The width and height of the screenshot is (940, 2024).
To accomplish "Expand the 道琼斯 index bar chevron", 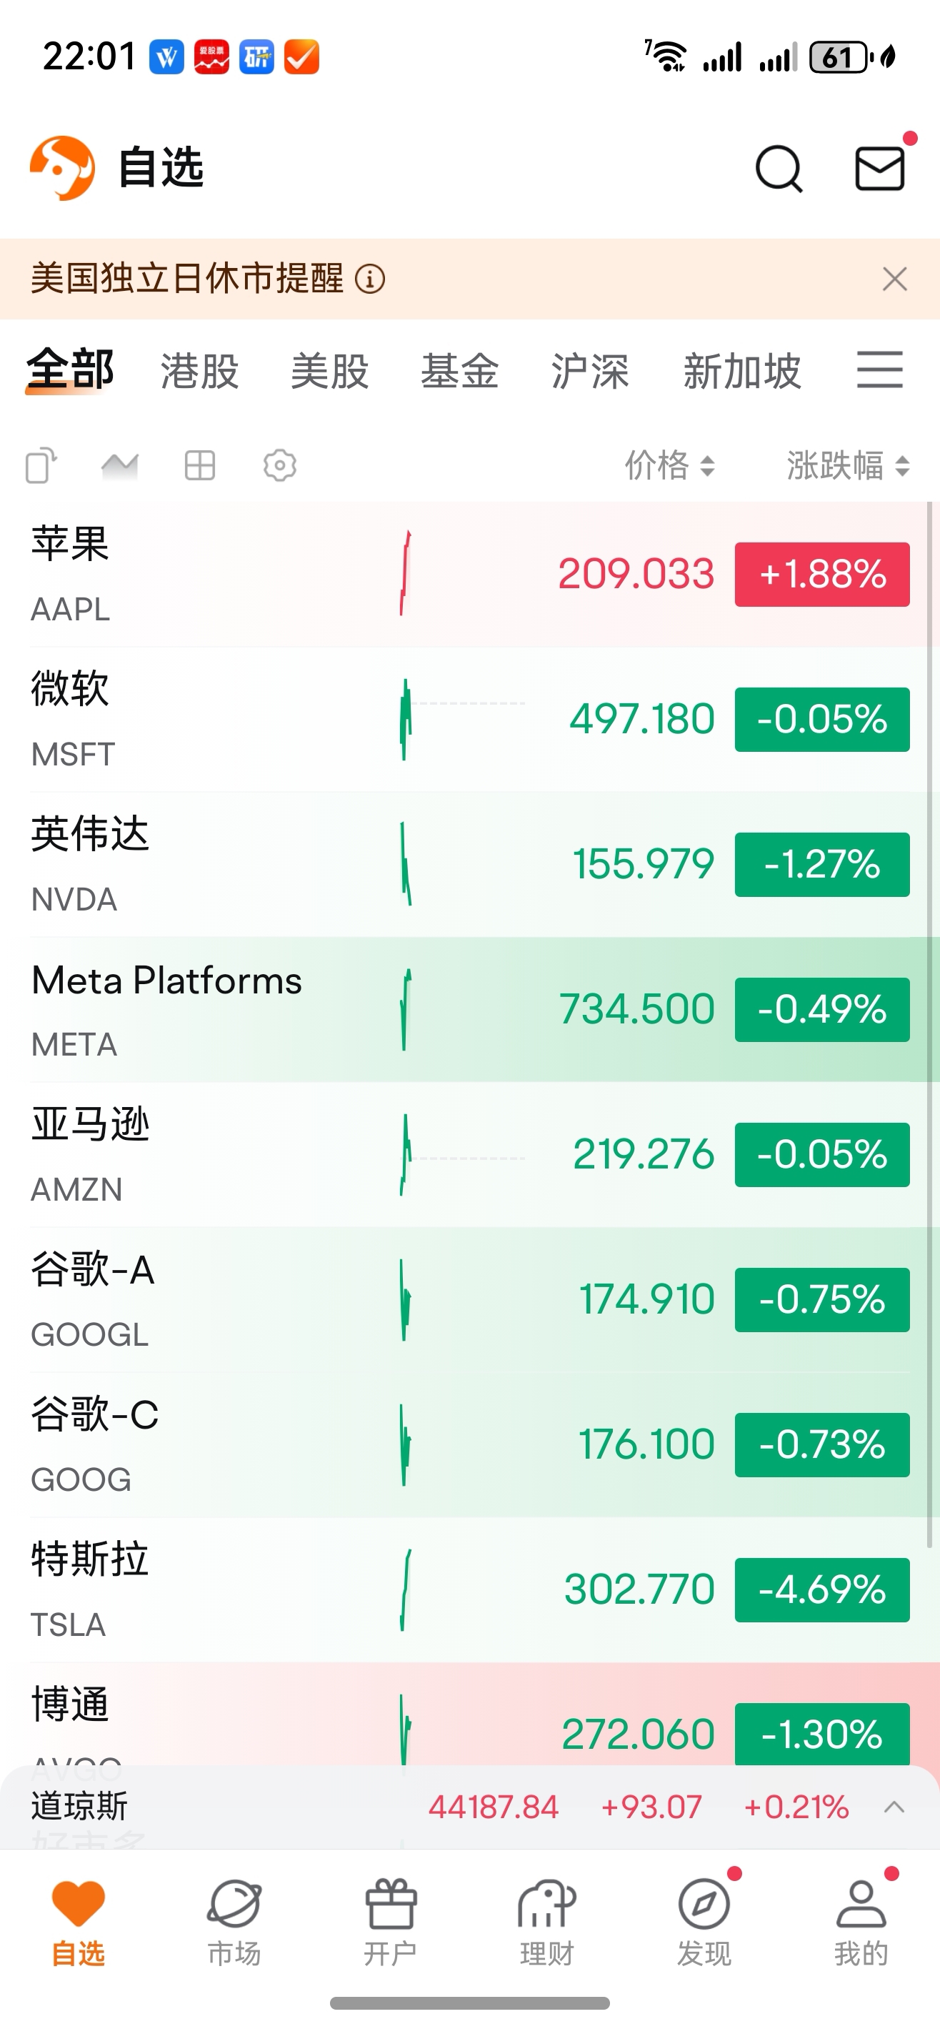I will (x=894, y=1806).
